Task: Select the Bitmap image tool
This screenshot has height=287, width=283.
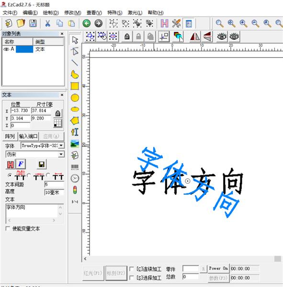Action: tap(75, 143)
